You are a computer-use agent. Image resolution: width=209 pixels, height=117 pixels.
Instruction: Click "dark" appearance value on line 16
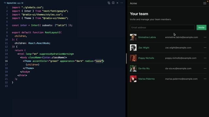(79, 61)
